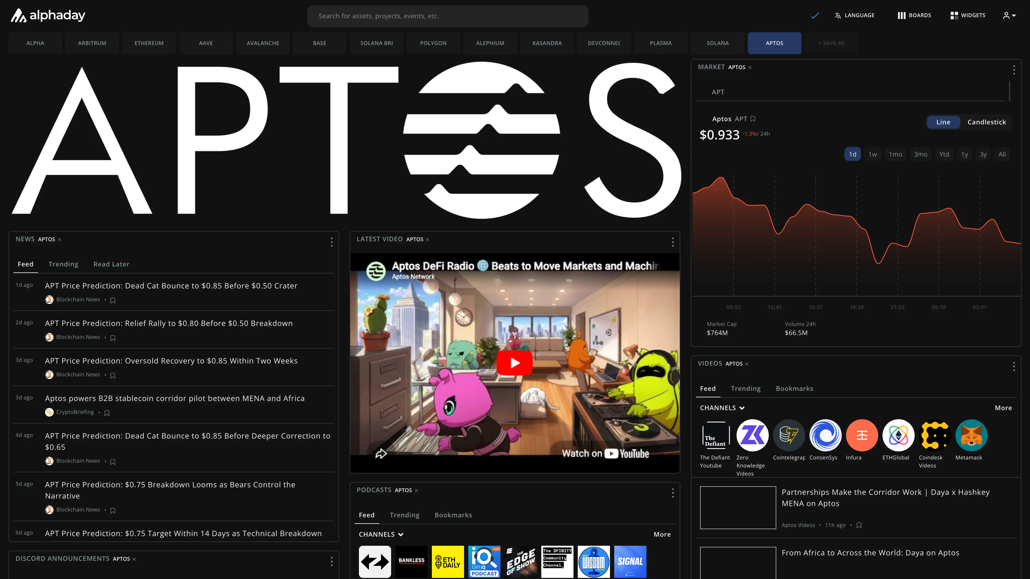Open the BOARDS menu
The width and height of the screenshot is (1030, 579).
914,16
